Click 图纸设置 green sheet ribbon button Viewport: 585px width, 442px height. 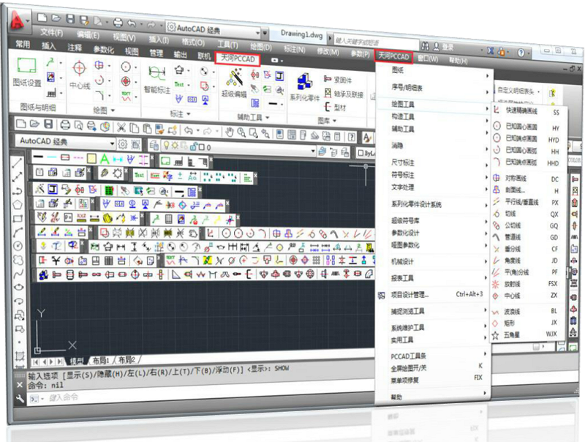pos(27,72)
